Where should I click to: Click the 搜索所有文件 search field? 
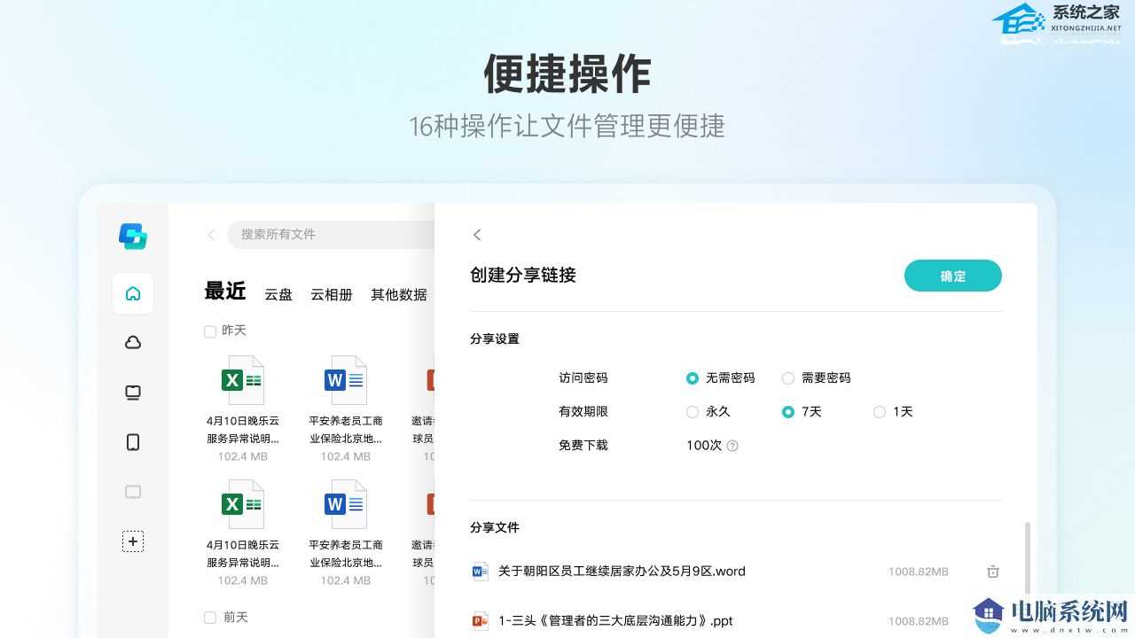pyautogui.click(x=333, y=235)
